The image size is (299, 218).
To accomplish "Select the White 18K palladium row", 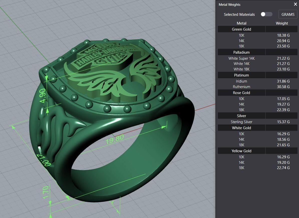I will [257, 69].
